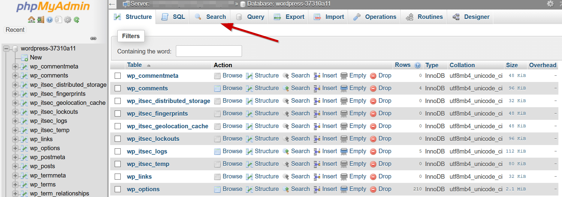This screenshot has height=197, width=562.
Task: Click page settings gear at top right
Action: (550, 4)
